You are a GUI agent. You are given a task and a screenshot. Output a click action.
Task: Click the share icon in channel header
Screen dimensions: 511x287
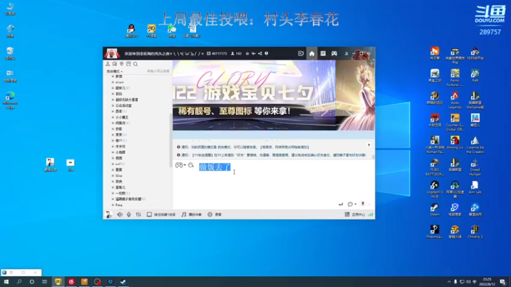pos(260,54)
